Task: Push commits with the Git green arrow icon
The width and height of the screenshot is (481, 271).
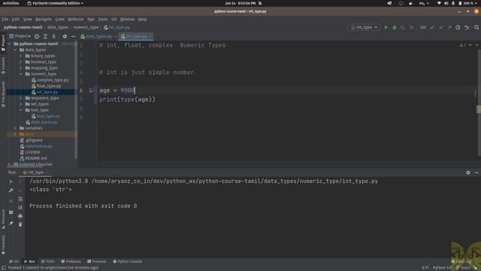Action: tap(449, 27)
